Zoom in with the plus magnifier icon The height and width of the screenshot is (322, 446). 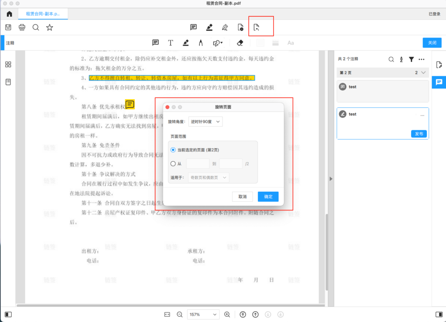coord(227,314)
